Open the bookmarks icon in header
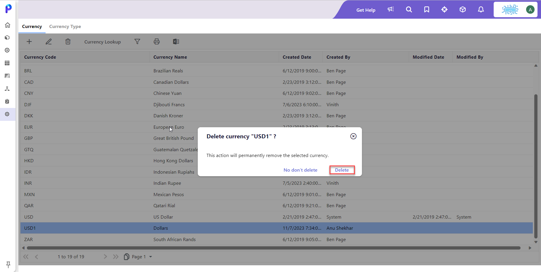 pyautogui.click(x=427, y=9)
